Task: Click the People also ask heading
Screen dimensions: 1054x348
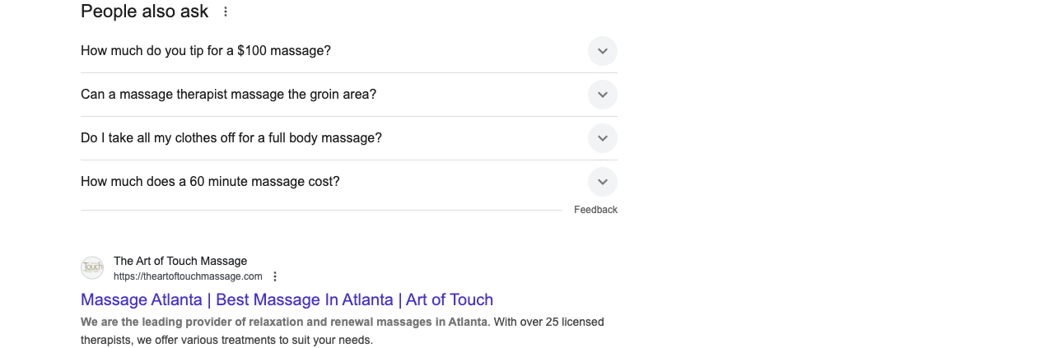Action: pos(144,12)
